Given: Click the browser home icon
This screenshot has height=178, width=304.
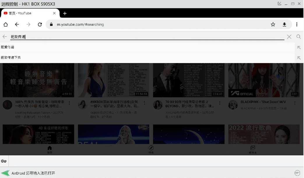Looking at the screenshot, I should (6, 24).
